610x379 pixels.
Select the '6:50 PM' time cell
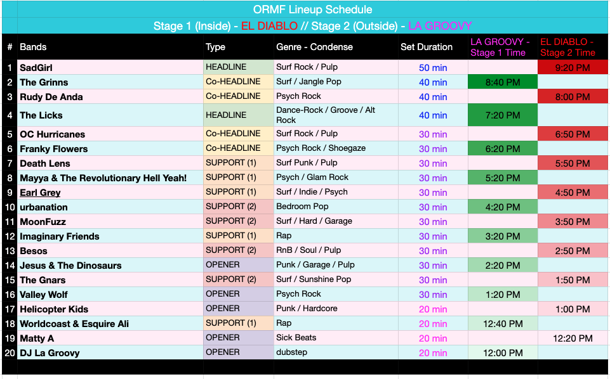pyautogui.click(x=573, y=134)
